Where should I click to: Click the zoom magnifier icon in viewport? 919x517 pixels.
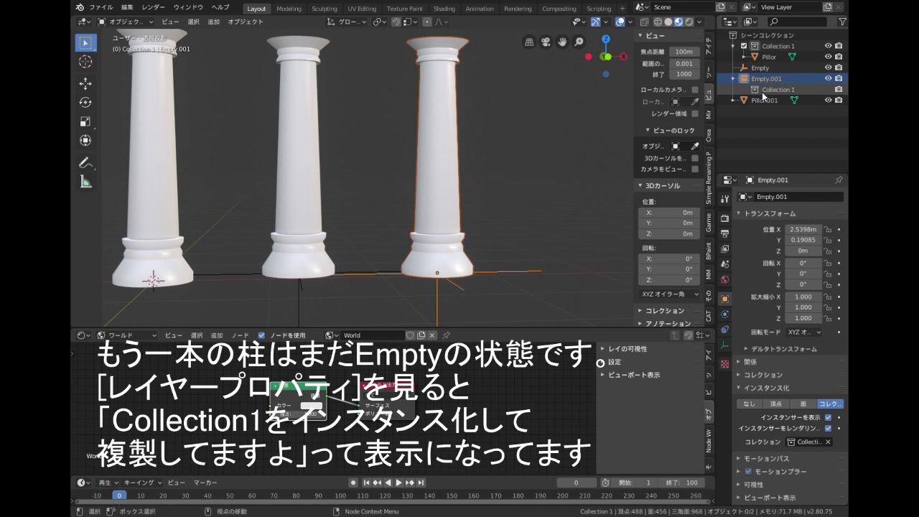pyautogui.click(x=579, y=42)
